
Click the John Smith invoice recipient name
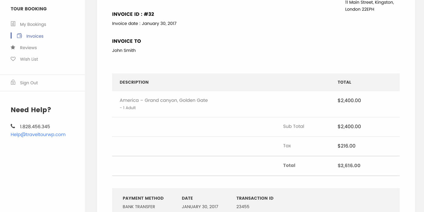coord(124,50)
